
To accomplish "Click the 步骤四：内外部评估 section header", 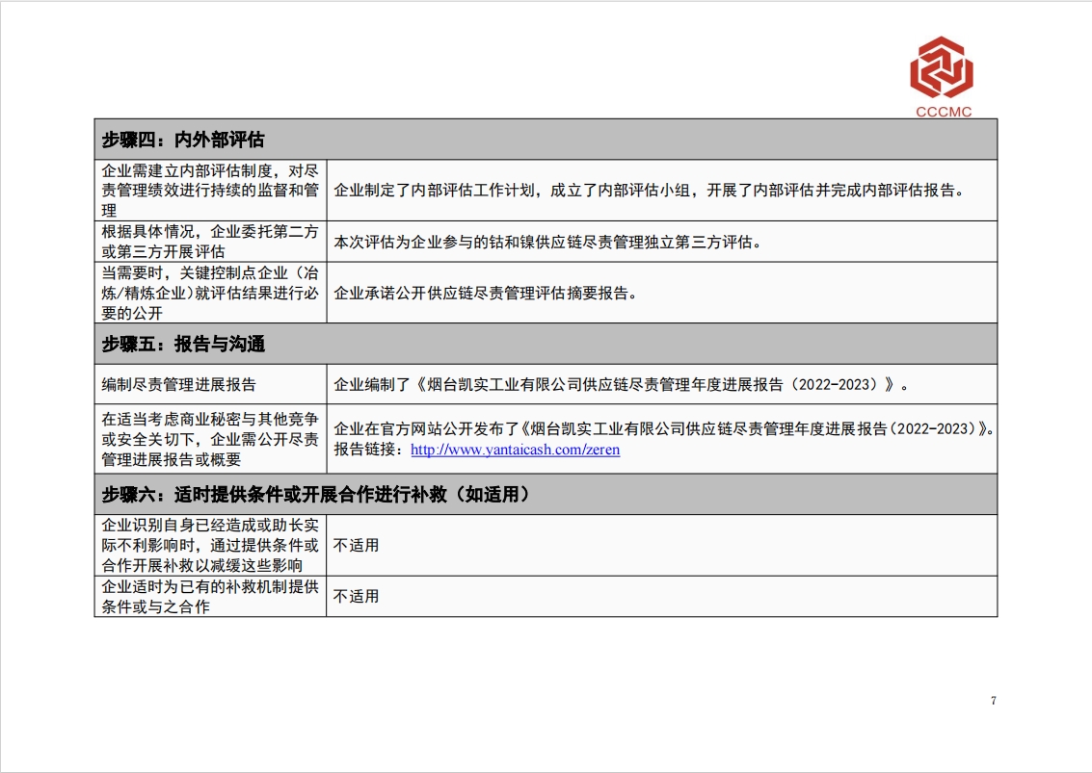I will pos(183,140).
